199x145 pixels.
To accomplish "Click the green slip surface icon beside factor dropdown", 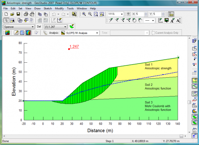I will 72,26.
